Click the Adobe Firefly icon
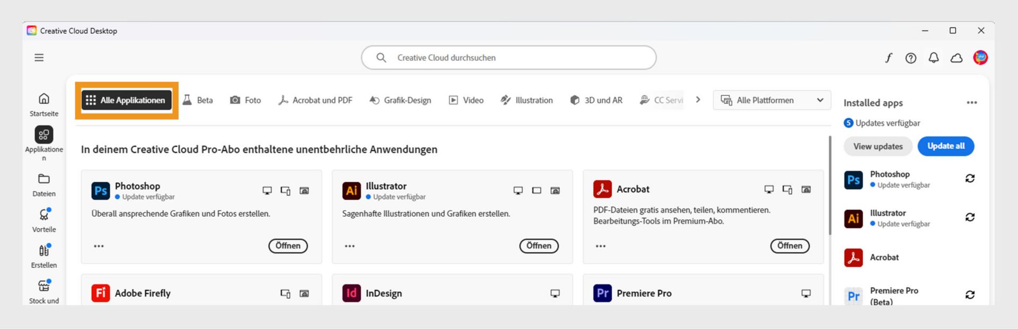Screen dimensions: 1018x329 pos(101,293)
